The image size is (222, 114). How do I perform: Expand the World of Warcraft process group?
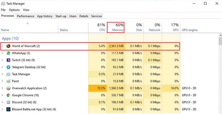(x=2, y=46)
